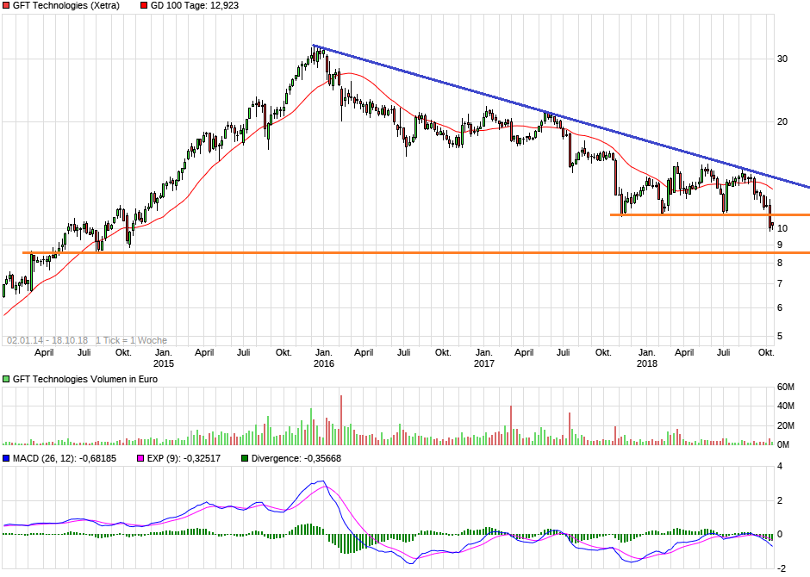
Task: Click the red GFT Technologies (Xetra) legend square
Action: pyautogui.click(x=6, y=6)
